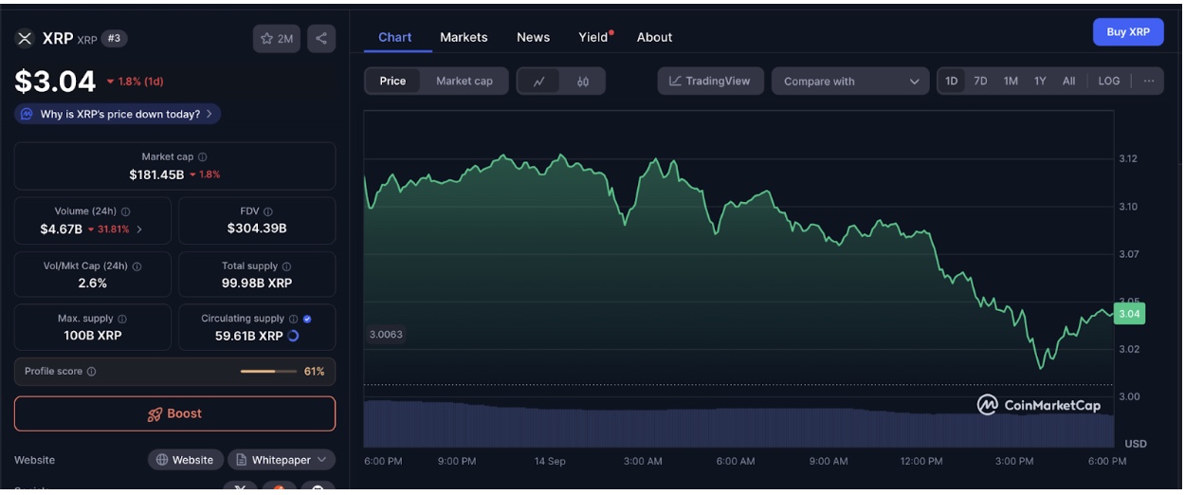Expand the Whitepaper dropdown
Viewport: 1185px width, 495px height.
(282, 460)
